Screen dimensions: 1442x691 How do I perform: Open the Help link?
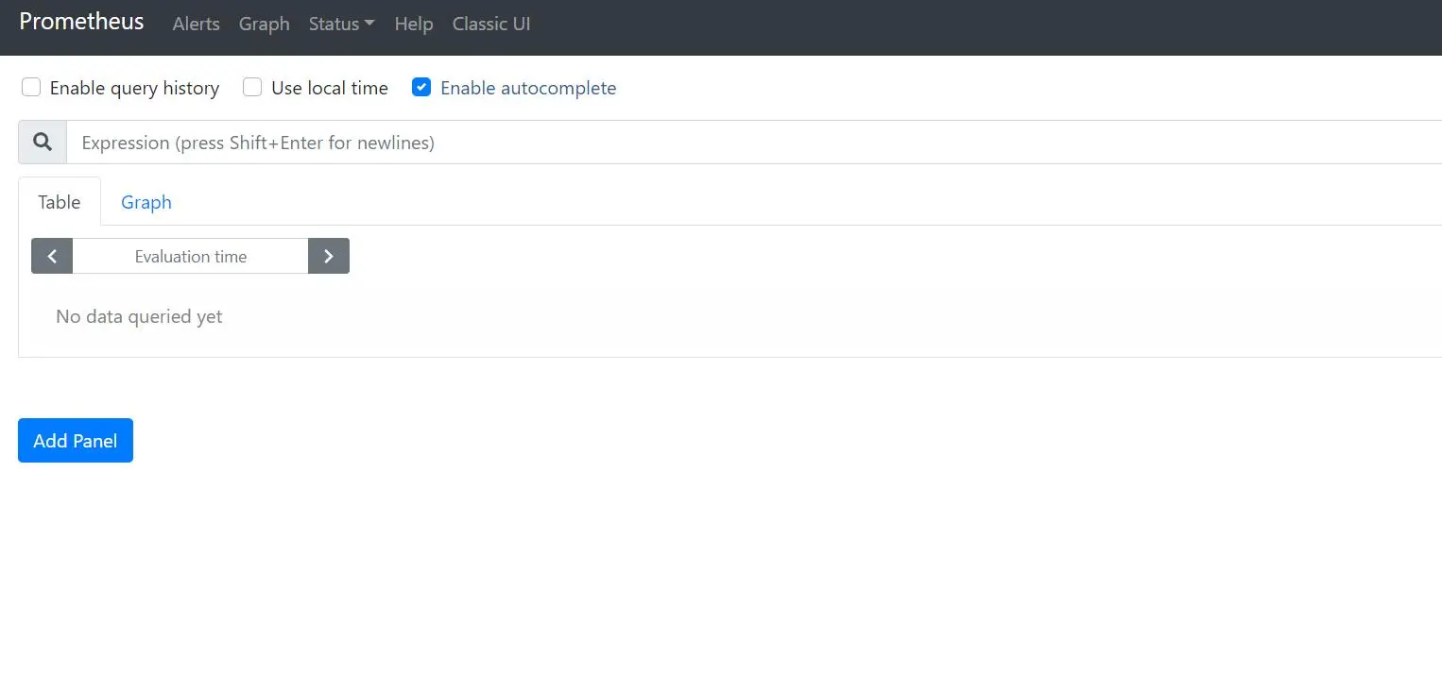point(414,25)
